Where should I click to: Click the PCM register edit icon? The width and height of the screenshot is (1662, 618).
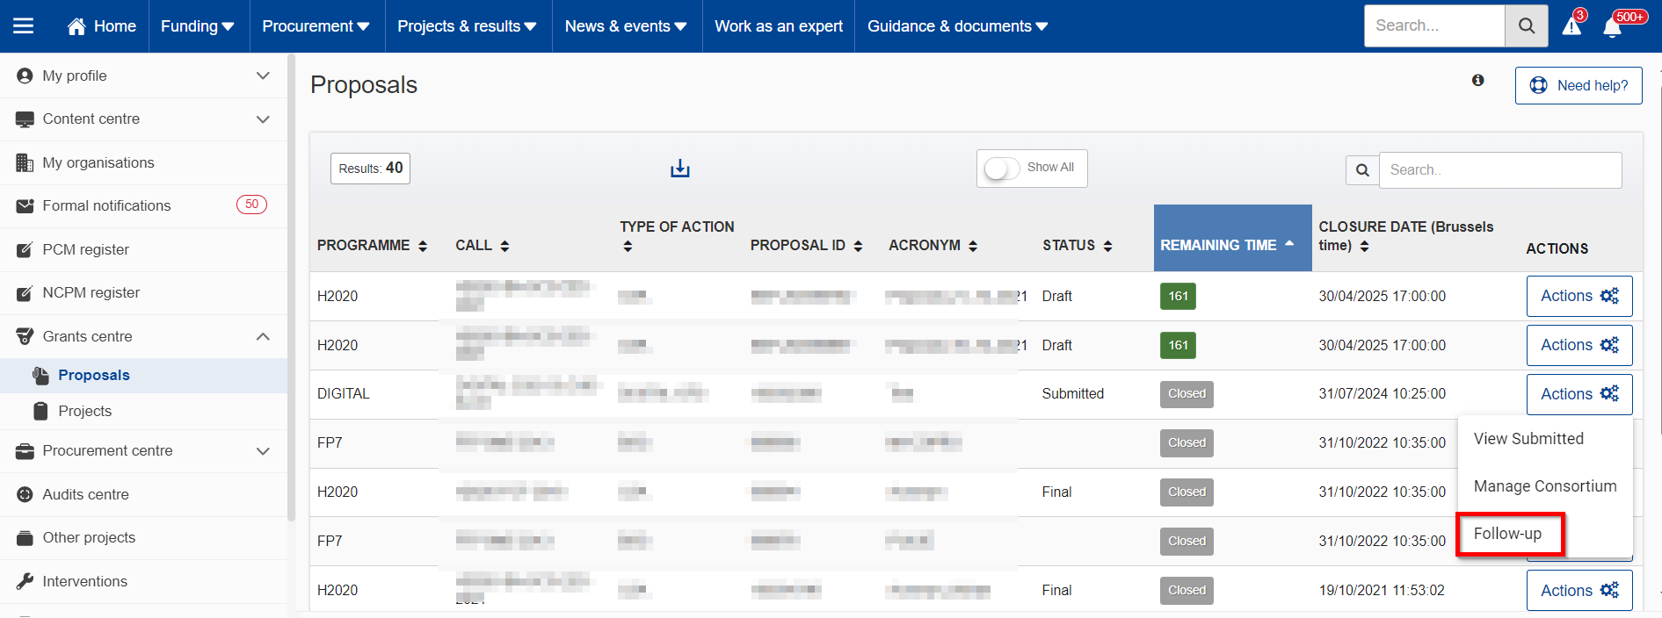point(25,250)
